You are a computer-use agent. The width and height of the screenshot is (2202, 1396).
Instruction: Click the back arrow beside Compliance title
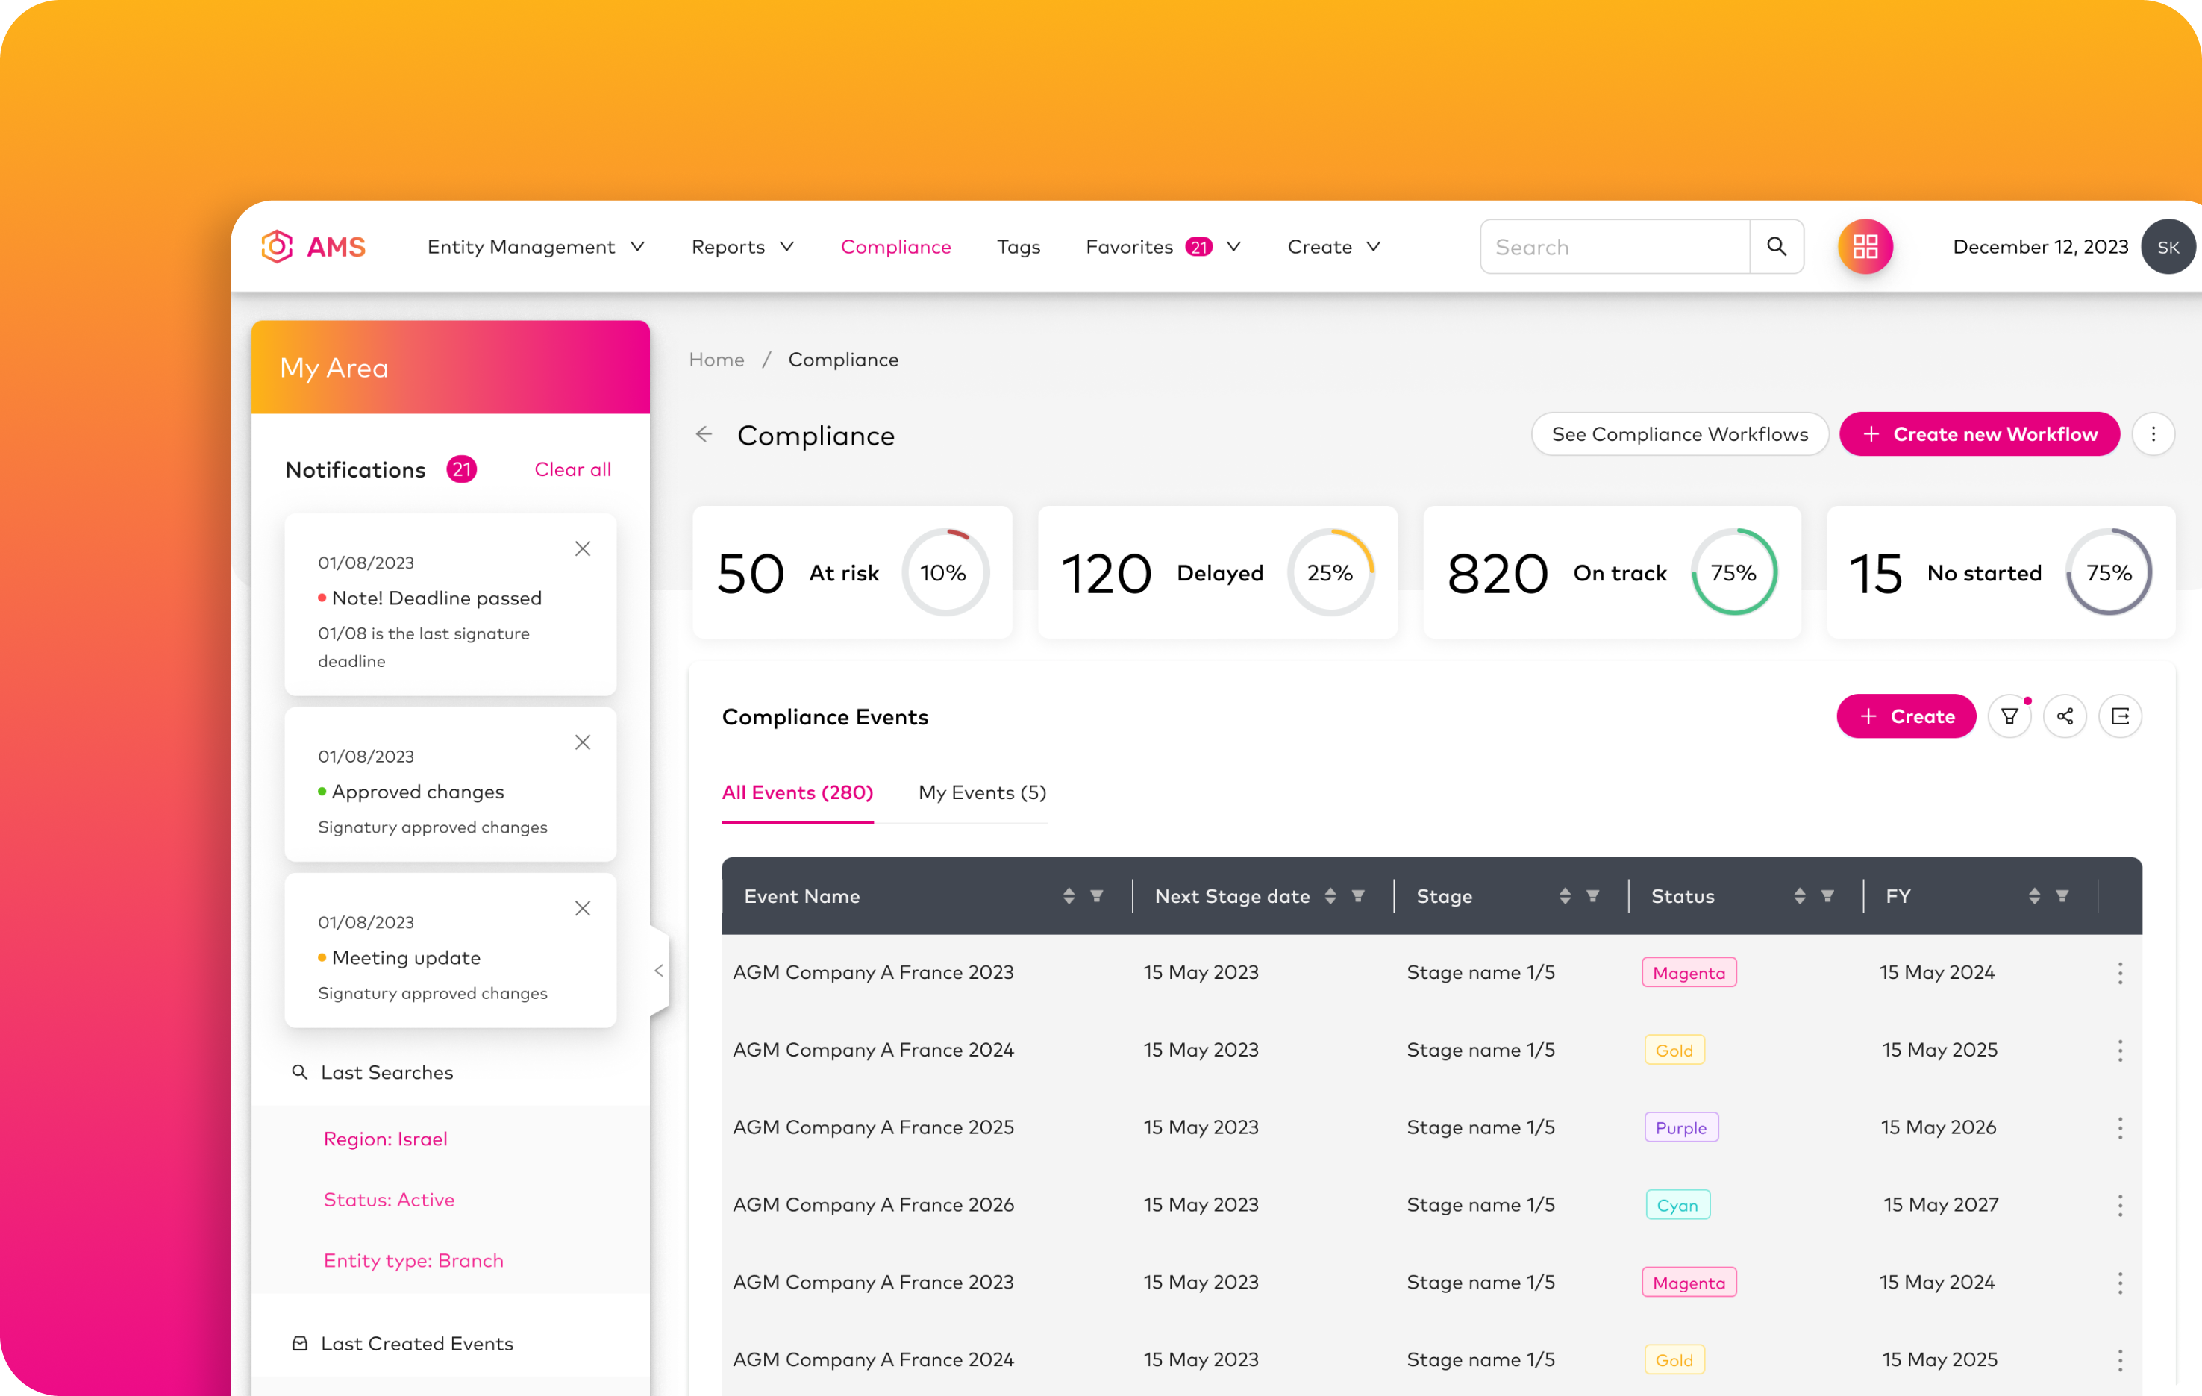coord(703,434)
